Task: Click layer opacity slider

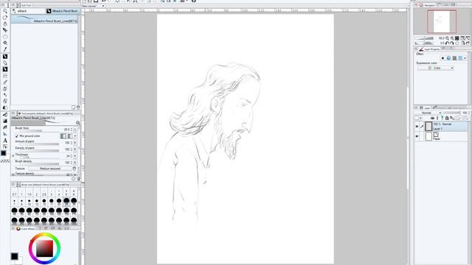Action: click(x=451, y=113)
